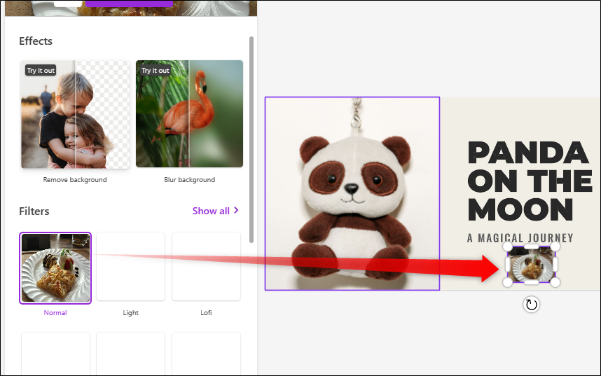Click the Normal filter label

click(x=55, y=313)
